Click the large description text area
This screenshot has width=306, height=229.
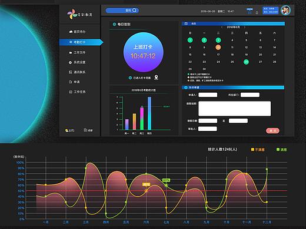pyautogui.click(x=234, y=109)
